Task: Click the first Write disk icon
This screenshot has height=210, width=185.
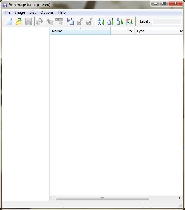Action: point(80,21)
